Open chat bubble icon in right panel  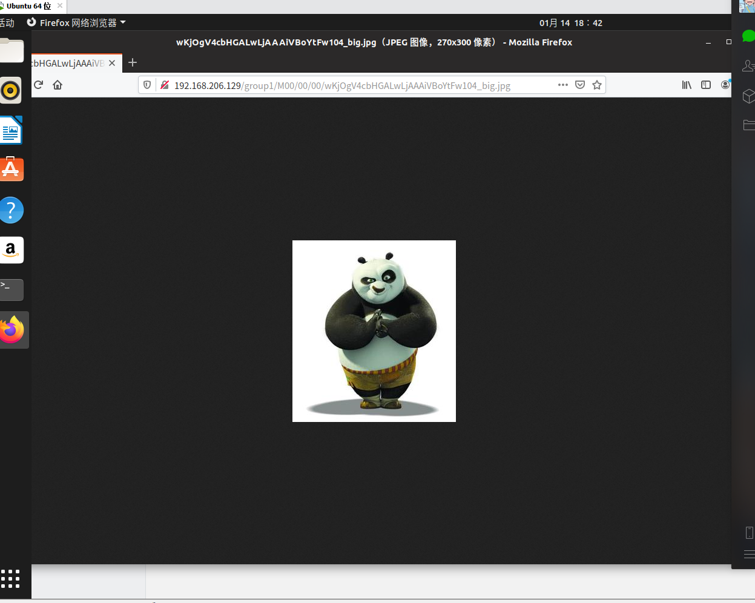[749, 36]
